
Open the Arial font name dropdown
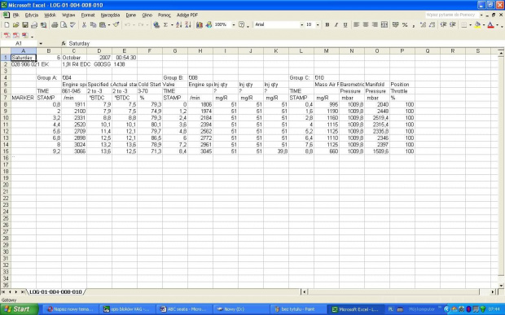[x=301, y=24]
